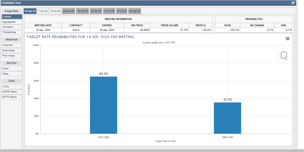Viewport: 304px width, 152px height.
Task: Choose the 30 jul.25 meeting tab
Action: 122,11
